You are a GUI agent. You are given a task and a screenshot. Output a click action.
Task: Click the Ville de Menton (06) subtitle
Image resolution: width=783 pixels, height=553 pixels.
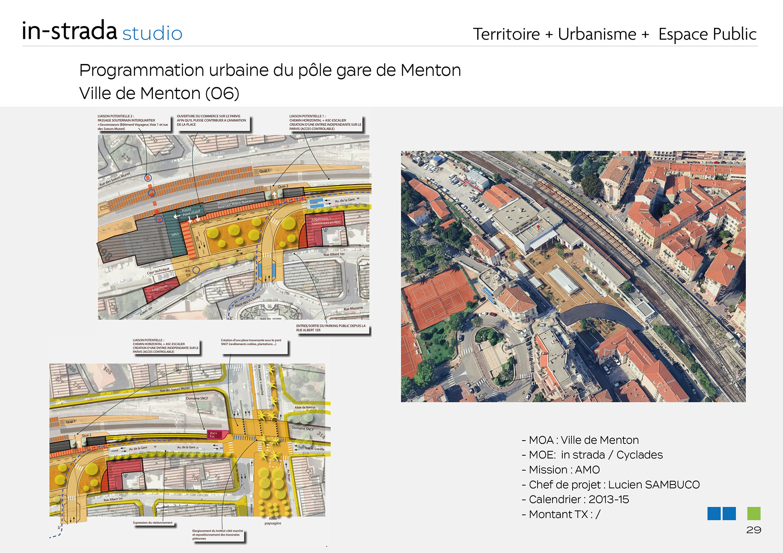pyautogui.click(x=159, y=93)
